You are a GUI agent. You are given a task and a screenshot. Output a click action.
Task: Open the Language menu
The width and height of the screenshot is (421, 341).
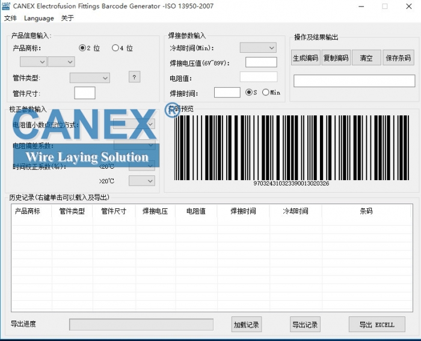(x=39, y=18)
